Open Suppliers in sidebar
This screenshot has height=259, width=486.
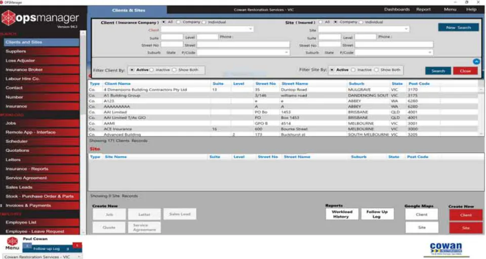click(41, 52)
